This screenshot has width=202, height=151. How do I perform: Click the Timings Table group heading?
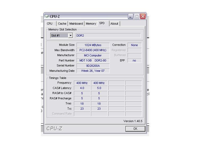point(58,78)
